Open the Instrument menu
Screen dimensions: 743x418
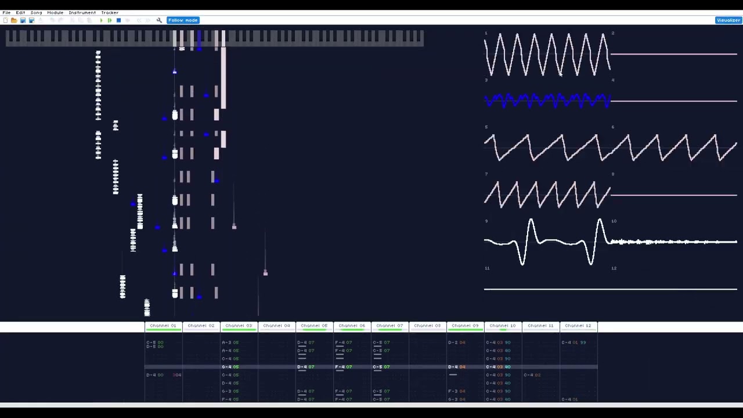[x=82, y=12]
